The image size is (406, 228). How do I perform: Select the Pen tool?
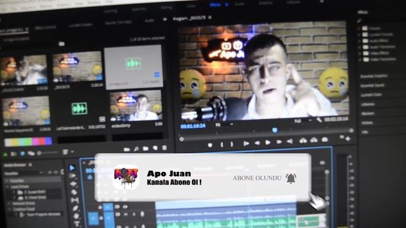tap(75, 208)
